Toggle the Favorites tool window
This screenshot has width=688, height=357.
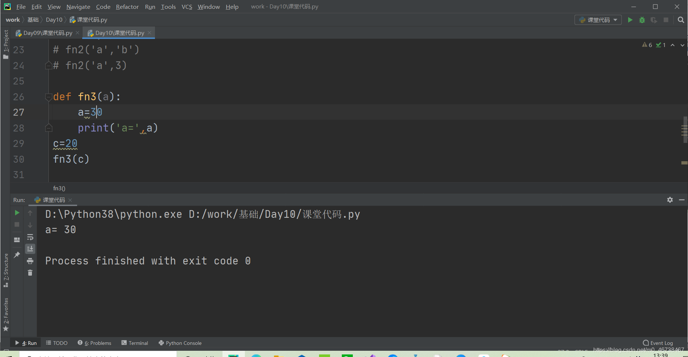[6, 314]
